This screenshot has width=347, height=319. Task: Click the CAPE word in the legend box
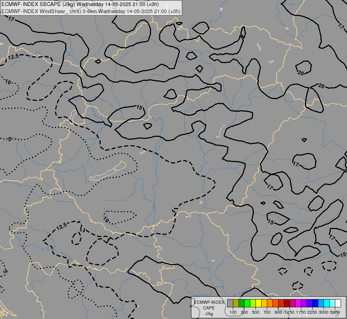(209, 308)
